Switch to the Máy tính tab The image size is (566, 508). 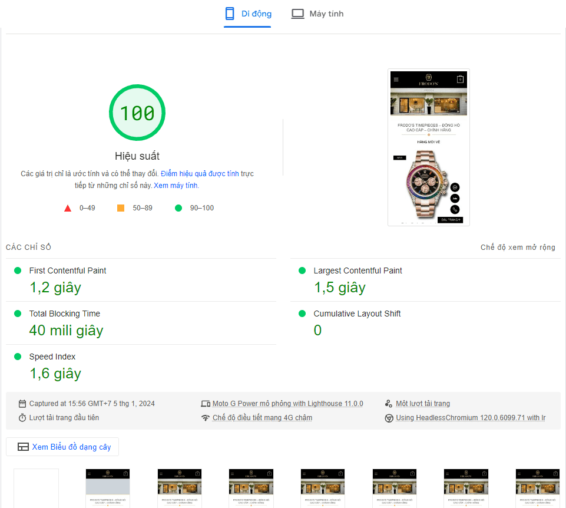pos(317,14)
